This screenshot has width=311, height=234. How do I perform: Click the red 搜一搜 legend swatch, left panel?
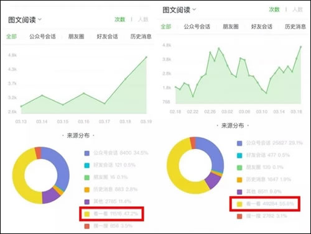tap(87, 226)
